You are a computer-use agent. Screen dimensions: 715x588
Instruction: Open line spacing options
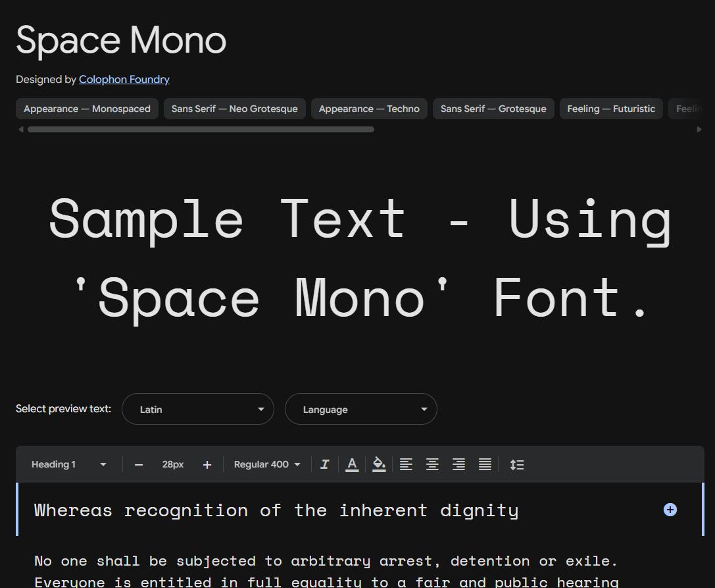coord(516,465)
